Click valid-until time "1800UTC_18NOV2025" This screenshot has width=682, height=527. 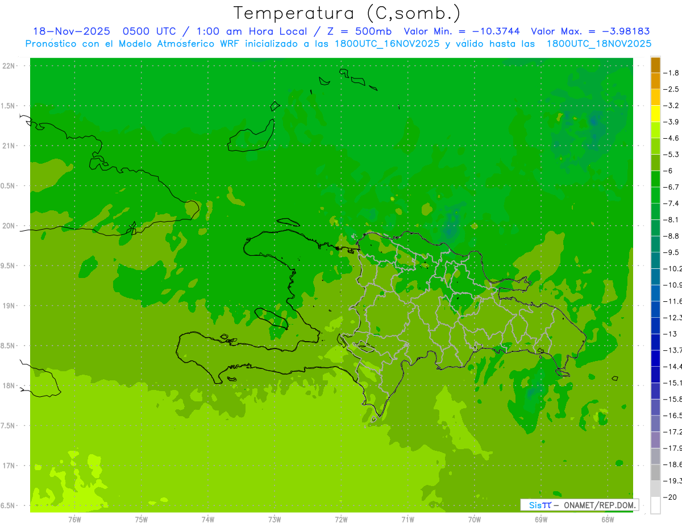598,44
